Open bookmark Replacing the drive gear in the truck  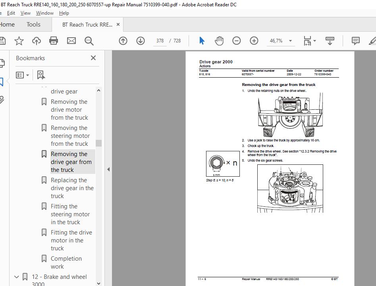coord(72,188)
